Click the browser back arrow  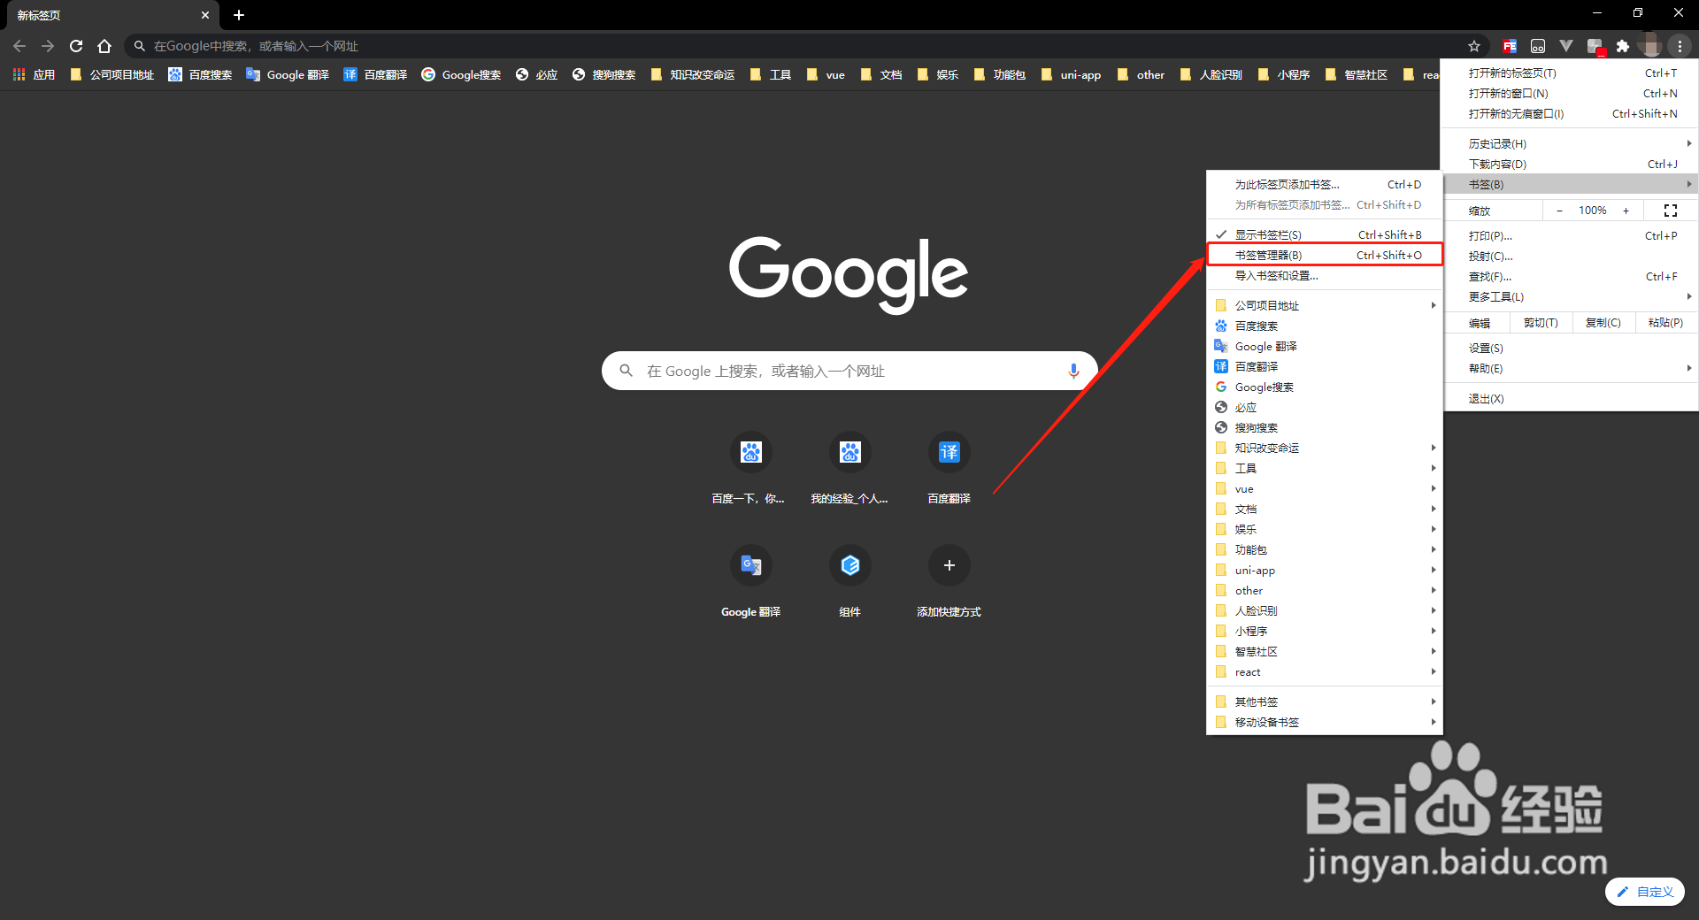(x=19, y=46)
